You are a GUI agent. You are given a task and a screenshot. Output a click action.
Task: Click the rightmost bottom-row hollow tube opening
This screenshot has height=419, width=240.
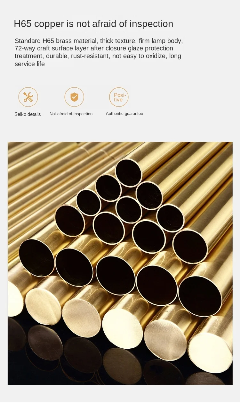pyautogui.click(x=200, y=296)
